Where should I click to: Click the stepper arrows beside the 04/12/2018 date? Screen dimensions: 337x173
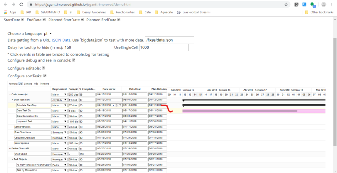click(x=117, y=105)
